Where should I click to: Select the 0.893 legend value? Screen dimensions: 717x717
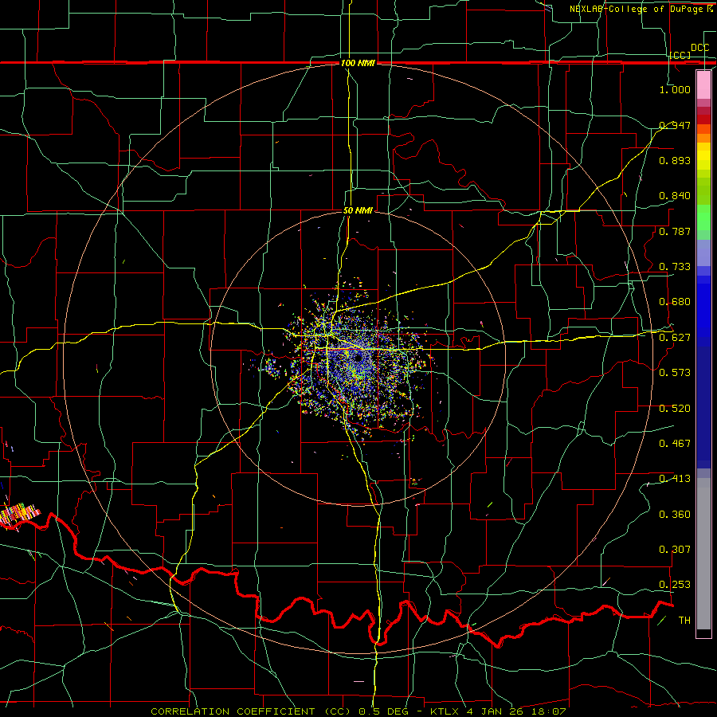pyautogui.click(x=675, y=160)
